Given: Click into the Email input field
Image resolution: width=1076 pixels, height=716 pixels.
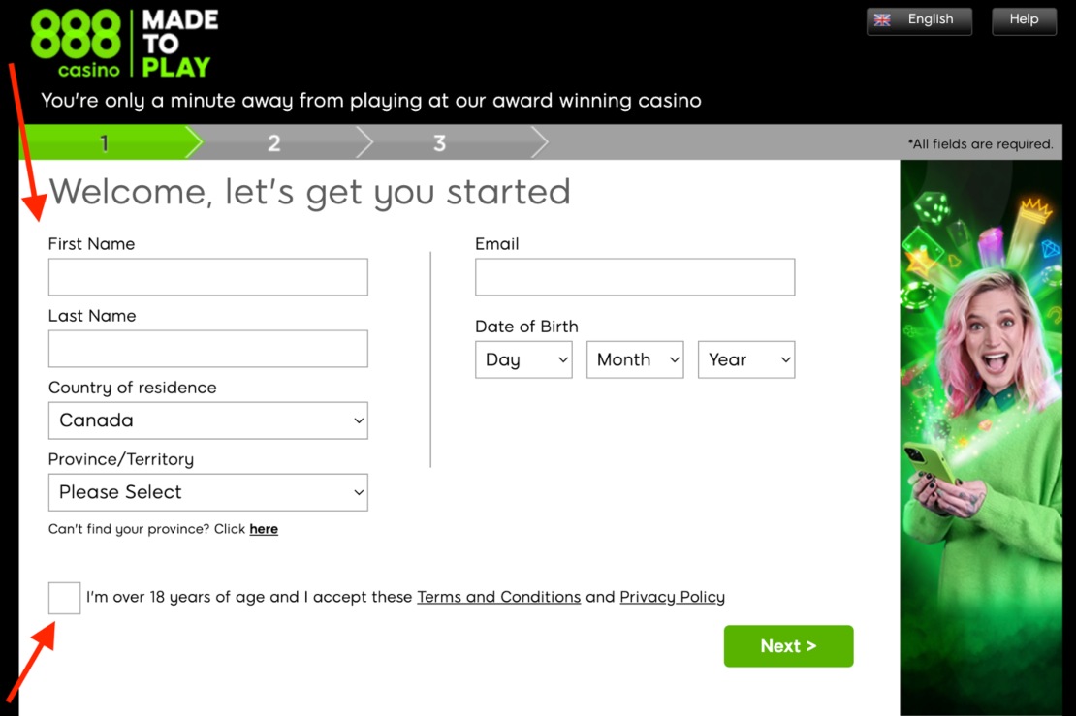Looking at the screenshot, I should click(x=635, y=277).
